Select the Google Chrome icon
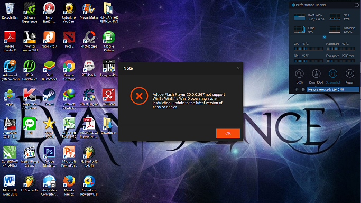This screenshot has width=361, height=203. point(69,70)
